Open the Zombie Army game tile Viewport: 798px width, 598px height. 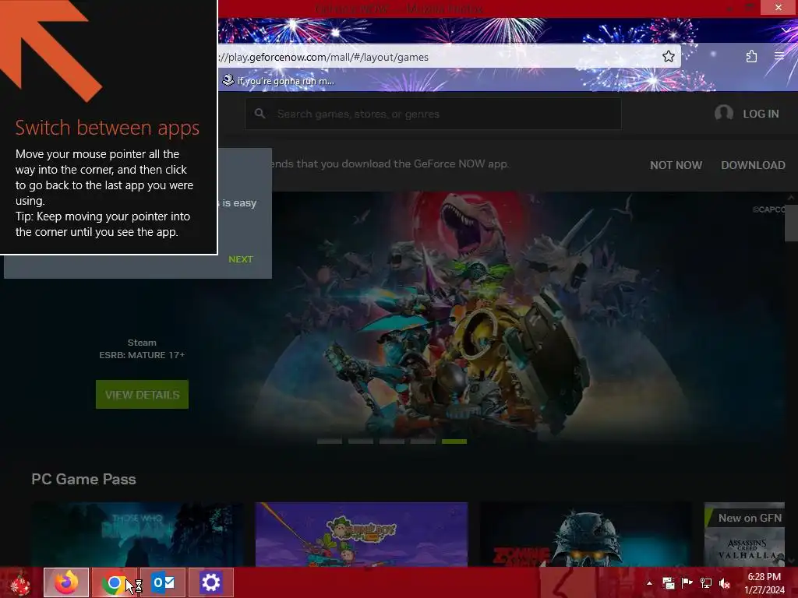point(585,534)
